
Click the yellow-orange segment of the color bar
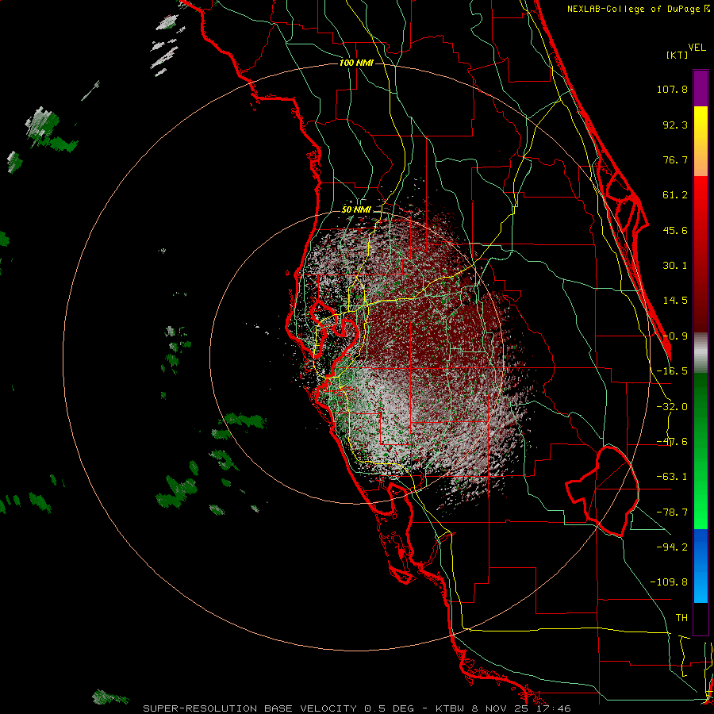701,141
